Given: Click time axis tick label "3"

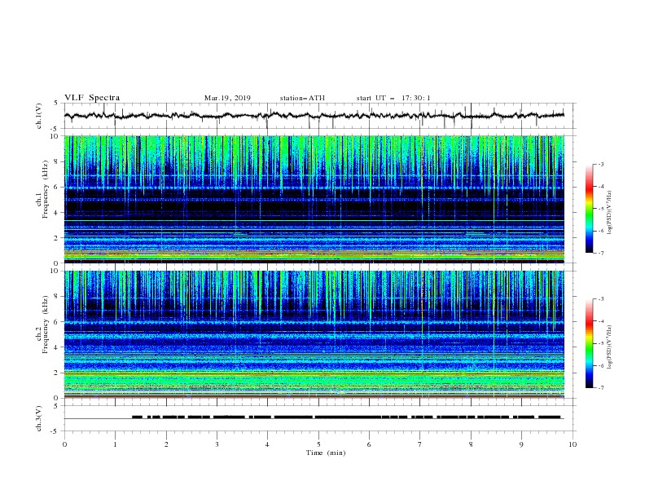Looking at the screenshot, I should click(217, 444).
